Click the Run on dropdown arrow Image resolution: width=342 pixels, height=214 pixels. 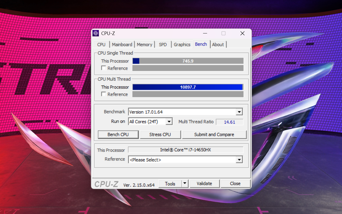click(169, 121)
